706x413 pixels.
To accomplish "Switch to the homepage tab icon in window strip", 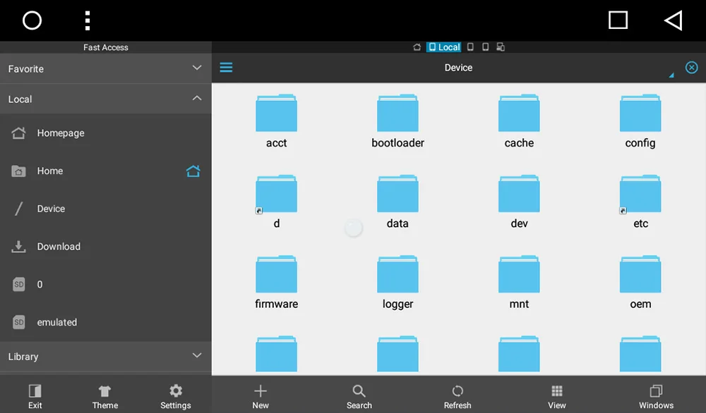I will tap(417, 47).
